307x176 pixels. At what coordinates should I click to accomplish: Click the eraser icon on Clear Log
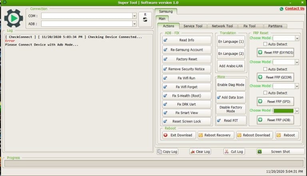pyautogui.click(x=193, y=152)
